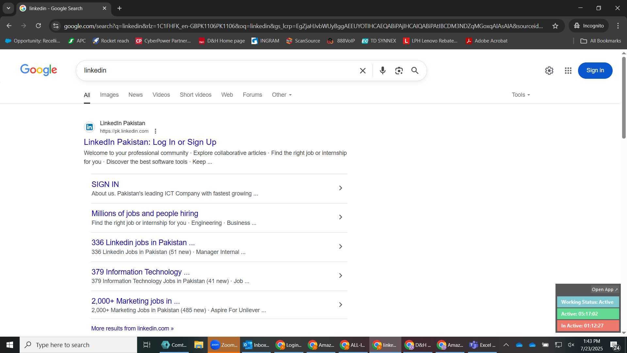Show hidden system tray icons
Screen dimensions: 627x353
[506, 345]
